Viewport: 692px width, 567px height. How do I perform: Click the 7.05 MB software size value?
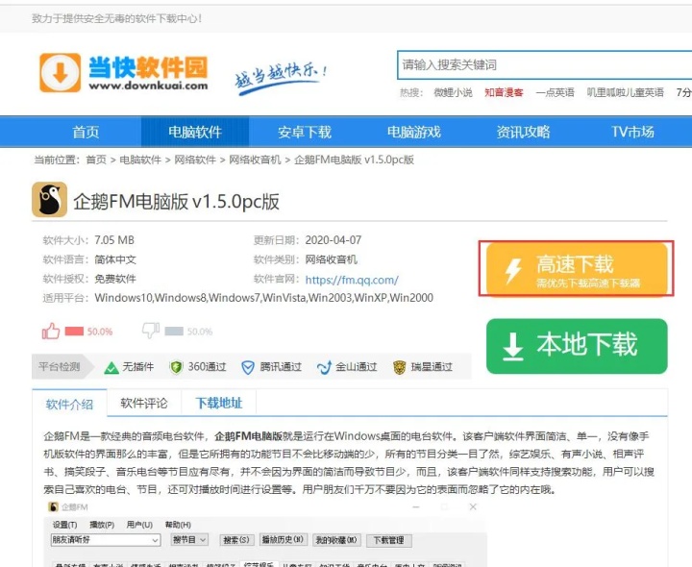click(114, 240)
